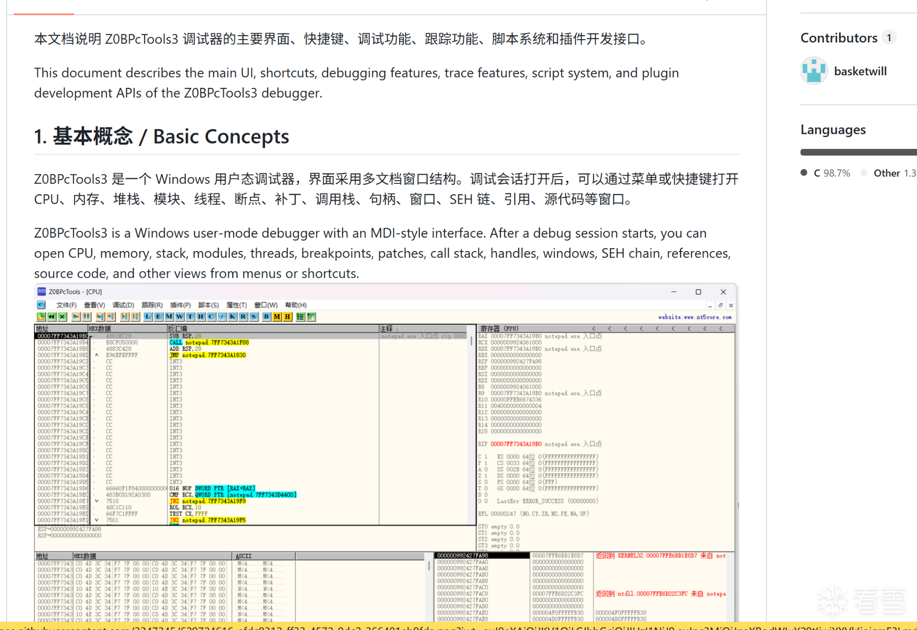Image resolution: width=917 pixels, height=630 pixels.
Task: Click the green Open file toolbar icon
Action: [41, 316]
